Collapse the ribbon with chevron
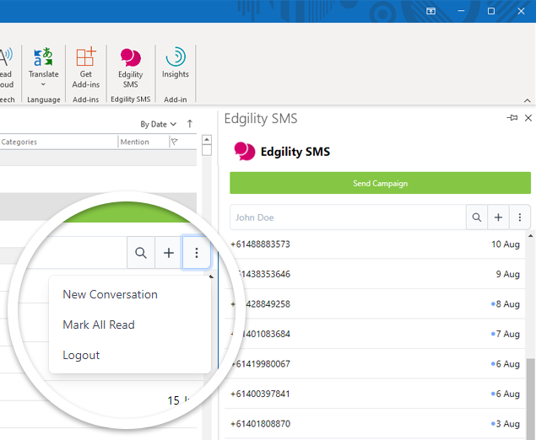The width and height of the screenshot is (536, 440). 527,100
